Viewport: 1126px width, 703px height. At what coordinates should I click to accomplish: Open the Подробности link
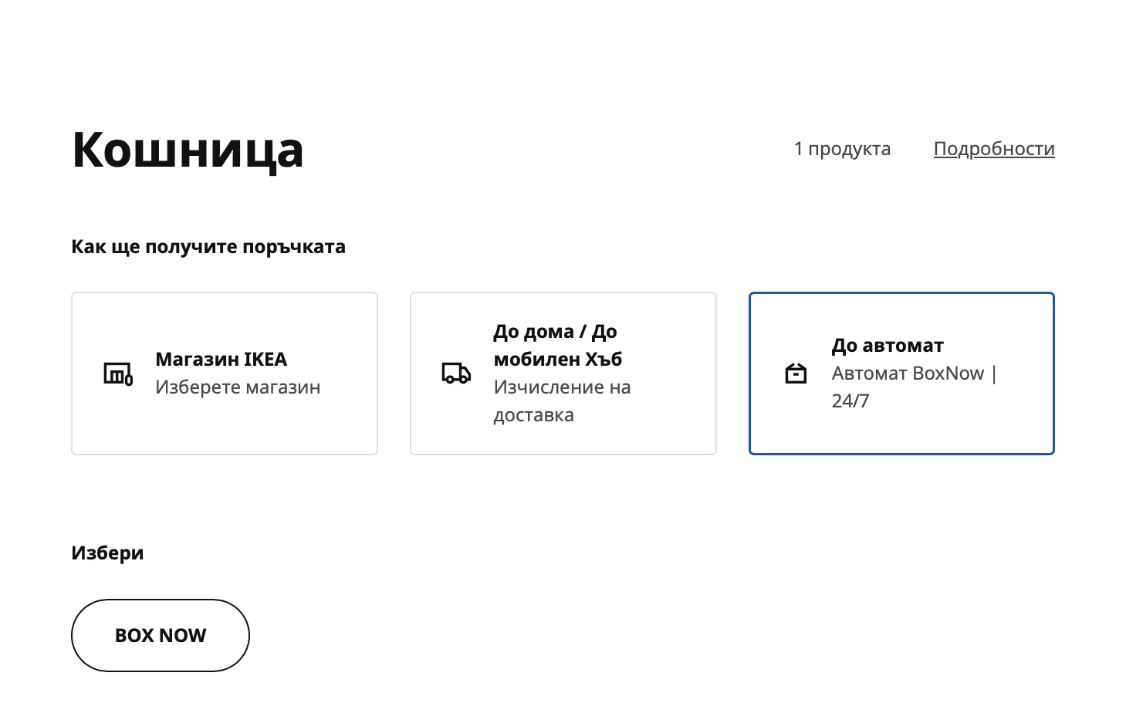coord(993,149)
